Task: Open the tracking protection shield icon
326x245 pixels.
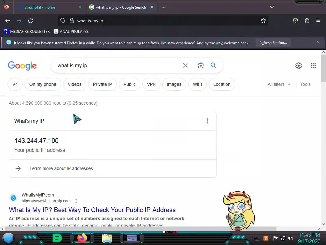Action: (x=63, y=21)
